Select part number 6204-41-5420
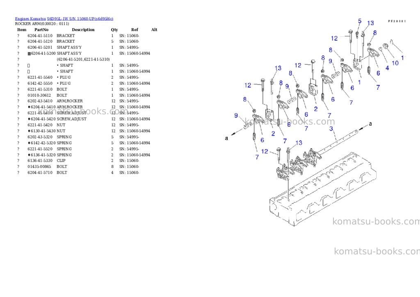Image resolution: width=420 pixels, height=297 pixels. 43,119
